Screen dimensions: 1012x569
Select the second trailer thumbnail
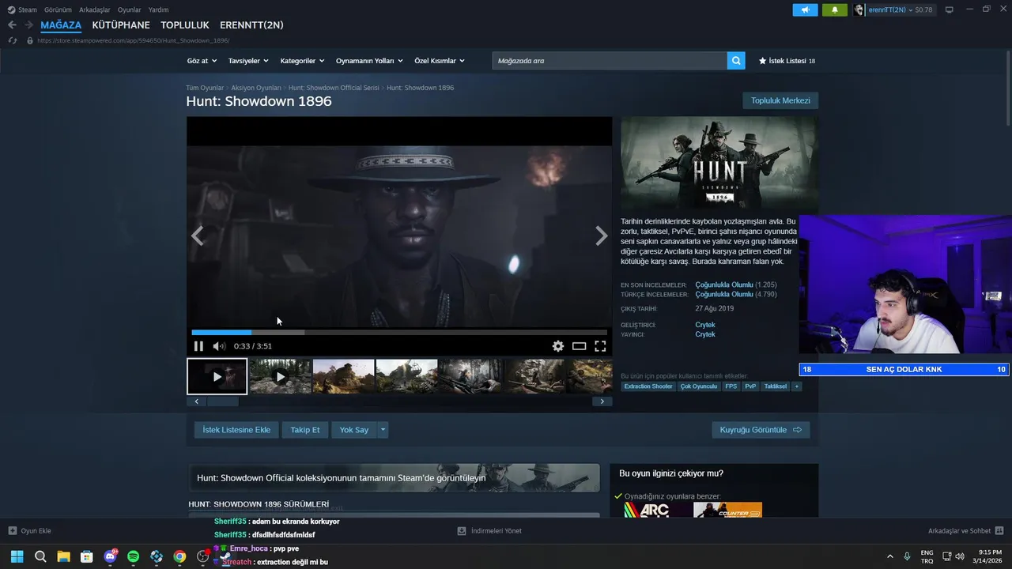pos(280,377)
